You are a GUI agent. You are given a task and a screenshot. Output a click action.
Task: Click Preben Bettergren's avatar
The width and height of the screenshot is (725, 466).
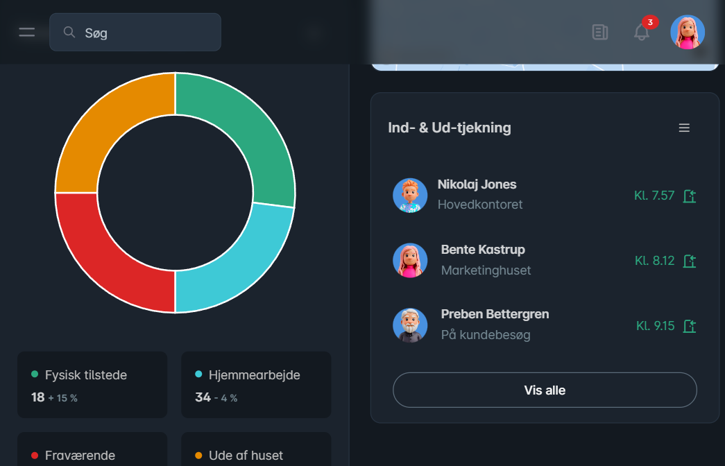click(410, 325)
